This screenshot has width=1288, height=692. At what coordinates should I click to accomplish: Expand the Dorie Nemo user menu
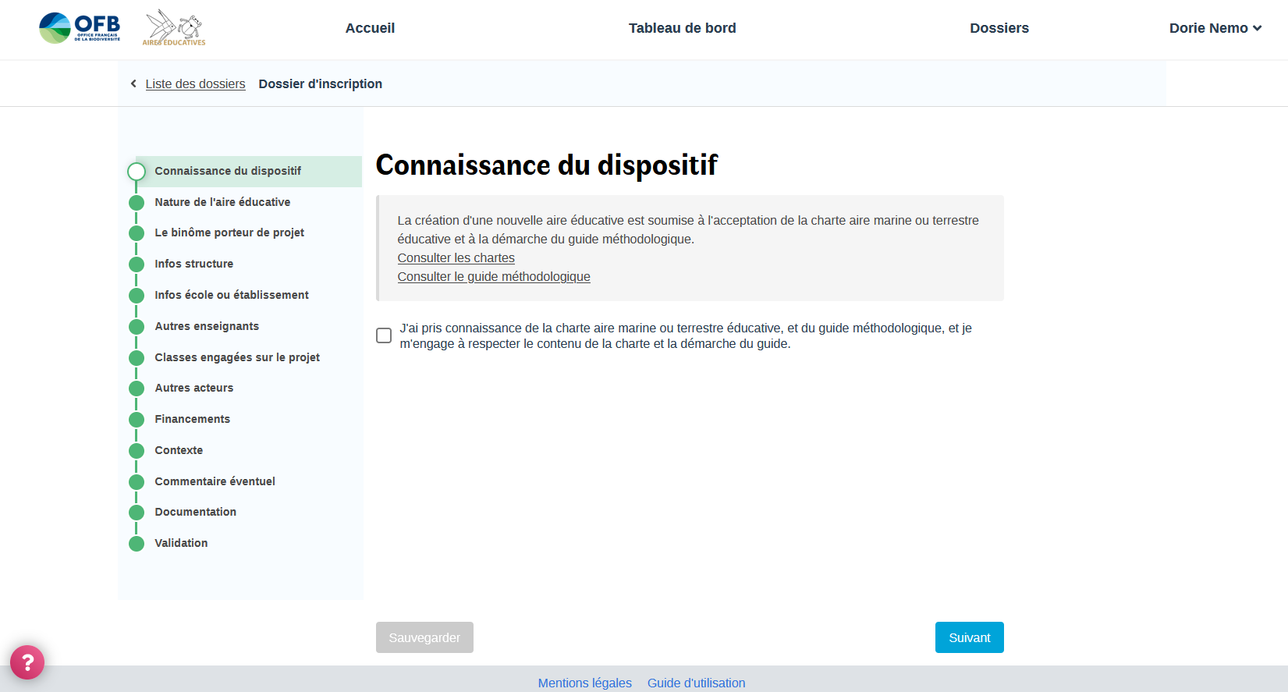coord(1215,28)
